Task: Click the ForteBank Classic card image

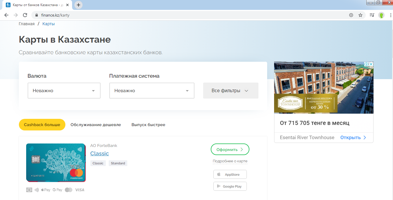Action: tap(56, 163)
